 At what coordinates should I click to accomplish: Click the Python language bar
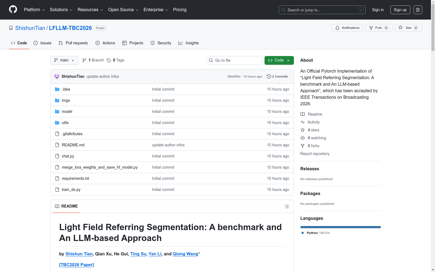tap(341, 227)
